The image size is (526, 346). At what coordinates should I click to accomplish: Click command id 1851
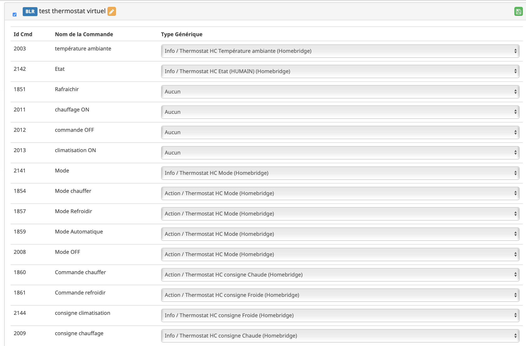coord(20,89)
